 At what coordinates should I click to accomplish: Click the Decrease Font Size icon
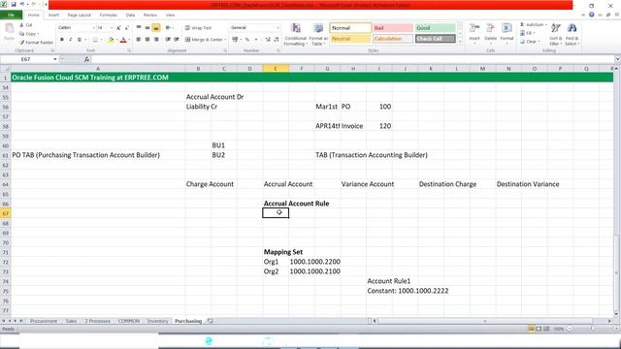[x=127, y=28]
